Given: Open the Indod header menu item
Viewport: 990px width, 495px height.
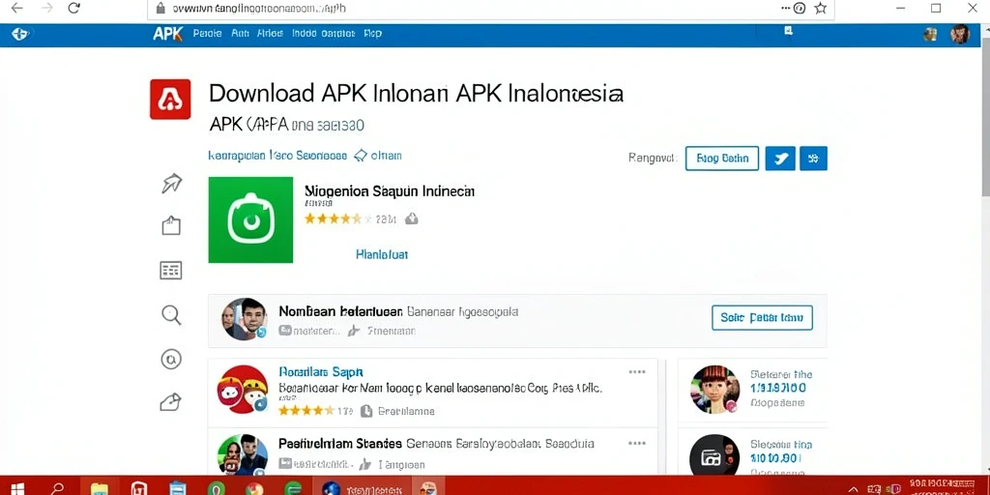Looking at the screenshot, I should click(304, 34).
